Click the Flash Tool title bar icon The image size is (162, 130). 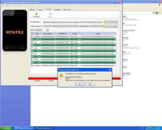click(x=2, y=2)
